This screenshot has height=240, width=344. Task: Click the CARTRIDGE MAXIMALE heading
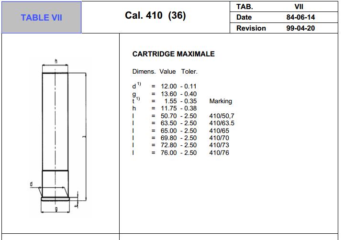tap(174, 54)
